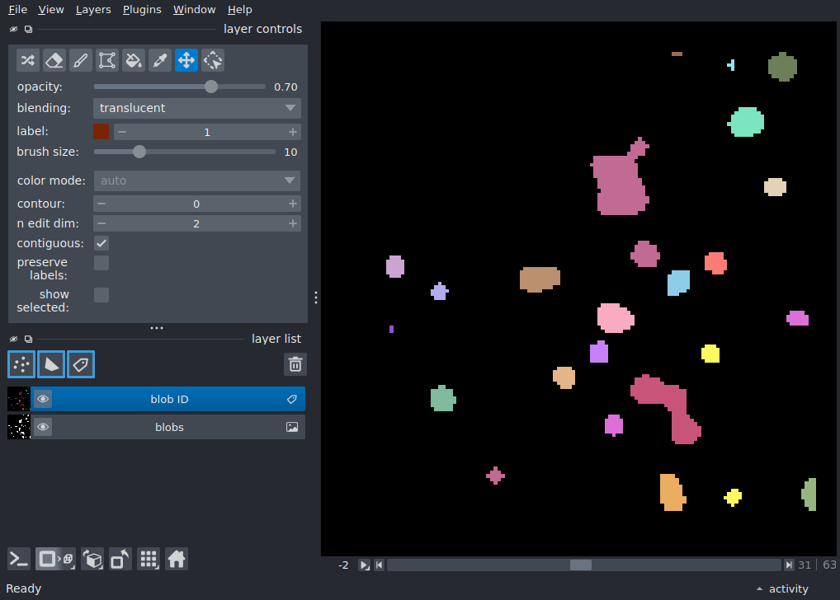Open the Window menu
The height and width of the screenshot is (600, 840).
(x=194, y=10)
